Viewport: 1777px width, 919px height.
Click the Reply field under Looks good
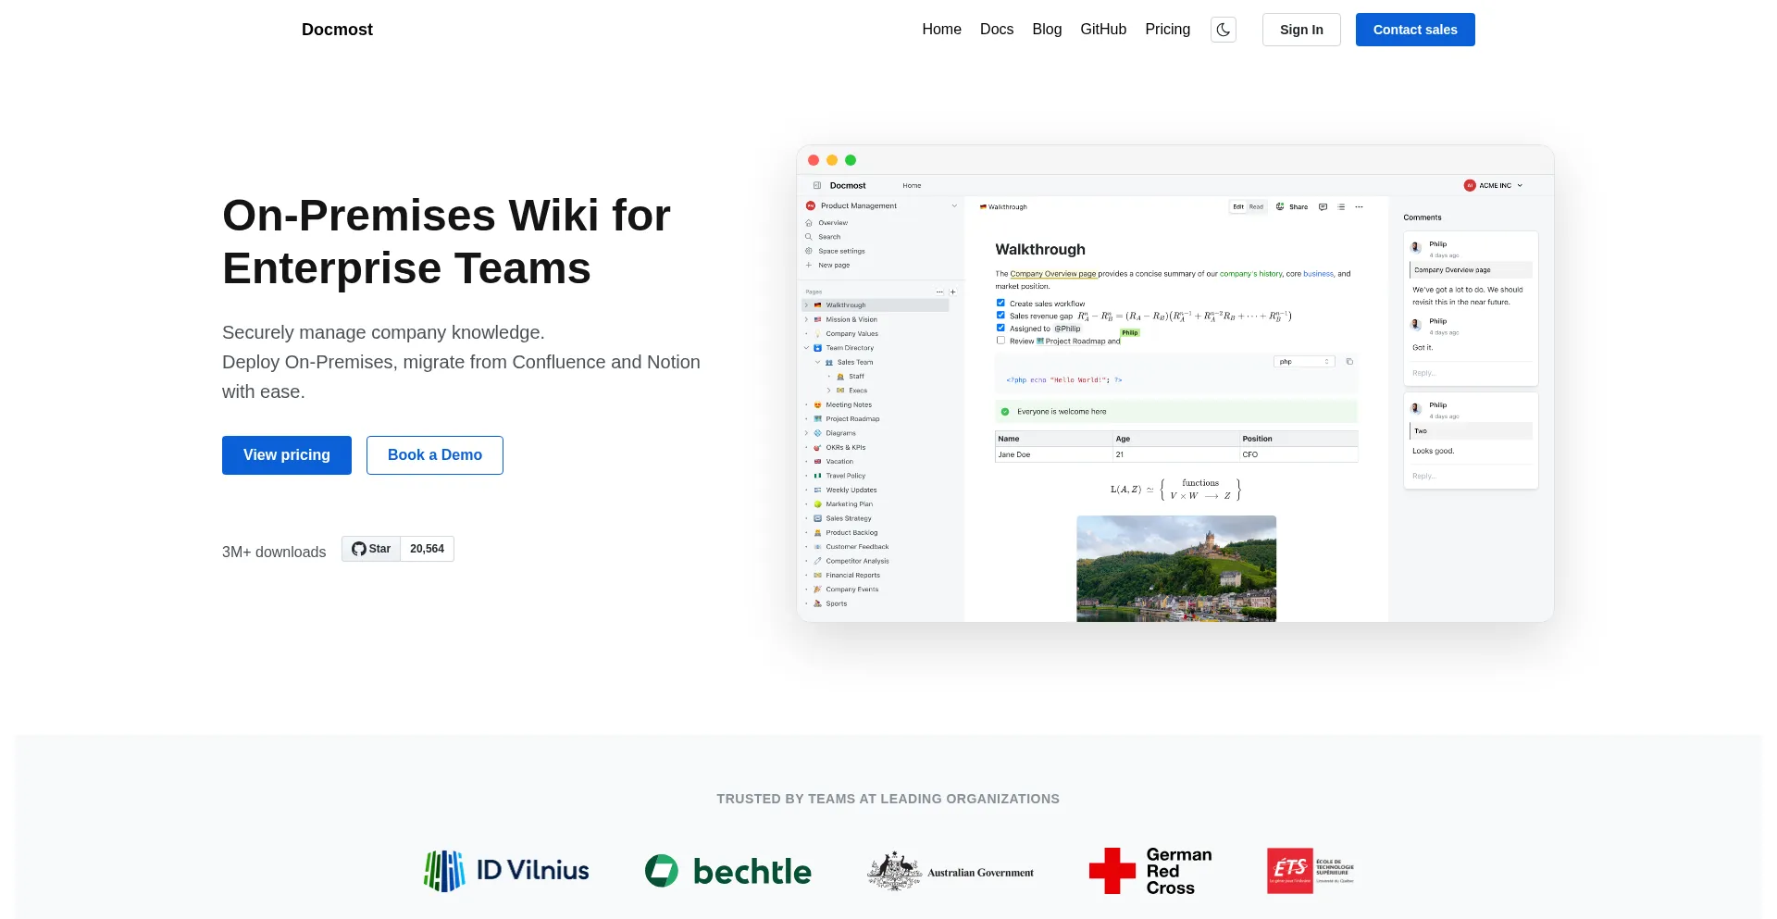[x=1471, y=476]
